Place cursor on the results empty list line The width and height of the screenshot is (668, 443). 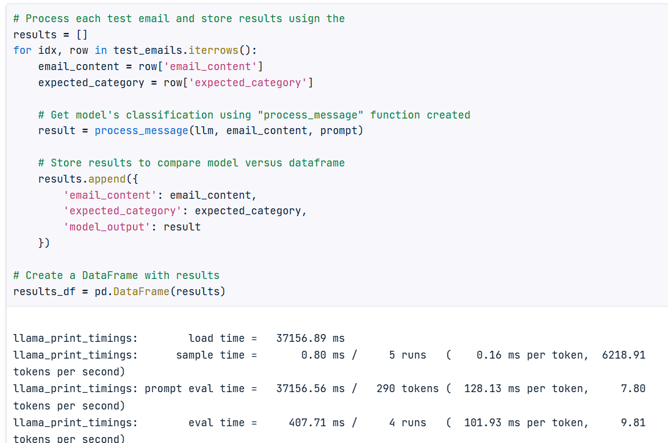pyautogui.click(x=50, y=35)
